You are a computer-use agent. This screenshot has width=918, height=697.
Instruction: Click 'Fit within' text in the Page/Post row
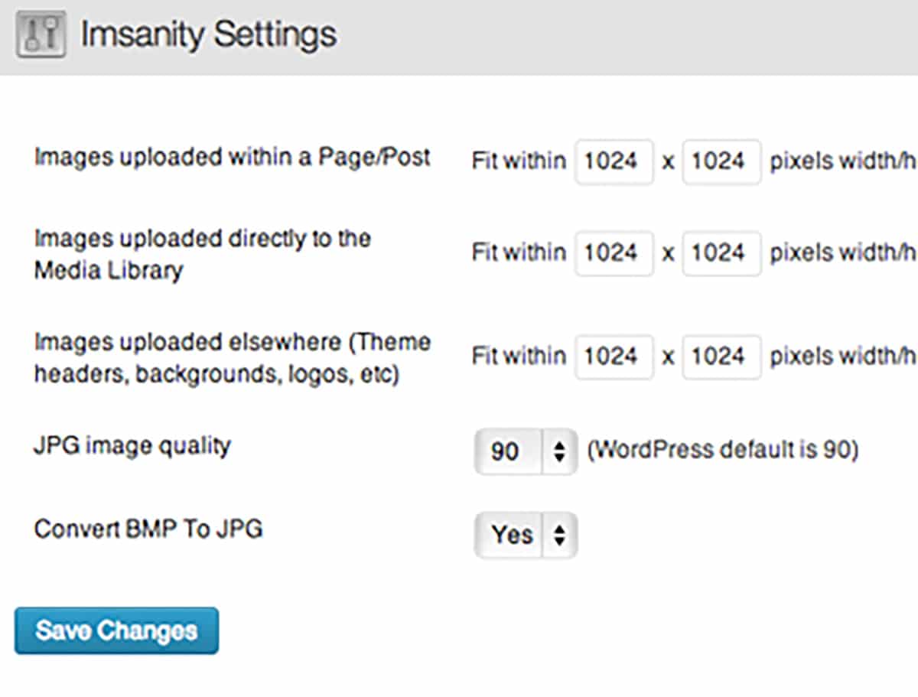click(x=519, y=161)
